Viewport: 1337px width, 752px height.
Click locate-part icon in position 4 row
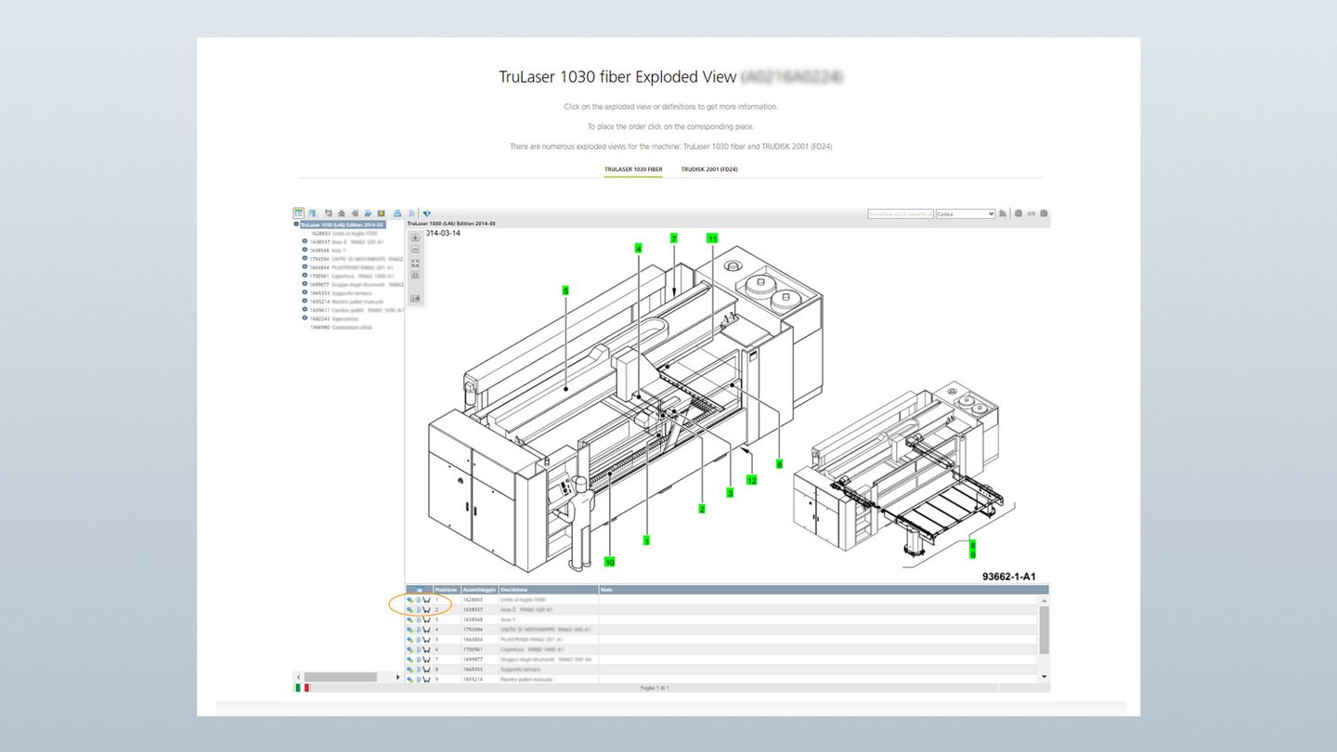tap(409, 629)
